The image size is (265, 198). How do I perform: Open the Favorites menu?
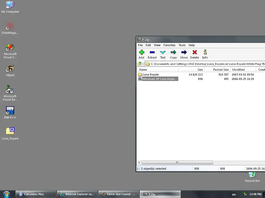[x=169, y=45]
